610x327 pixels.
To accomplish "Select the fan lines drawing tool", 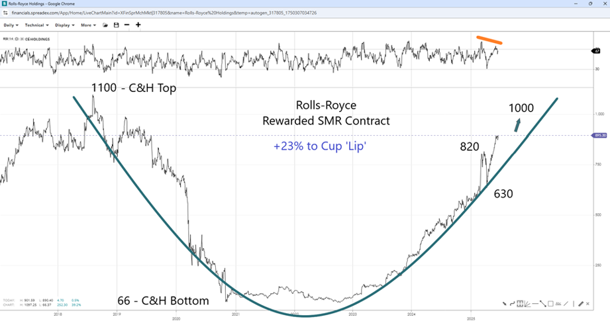I will click(528, 304).
